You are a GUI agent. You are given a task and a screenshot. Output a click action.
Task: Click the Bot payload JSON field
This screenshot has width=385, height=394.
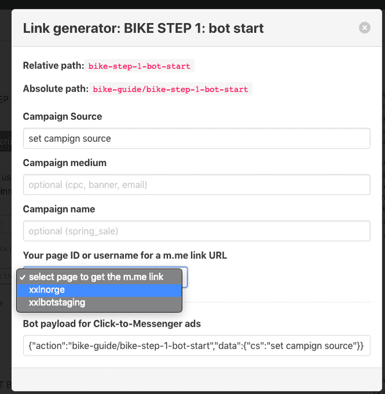click(196, 345)
